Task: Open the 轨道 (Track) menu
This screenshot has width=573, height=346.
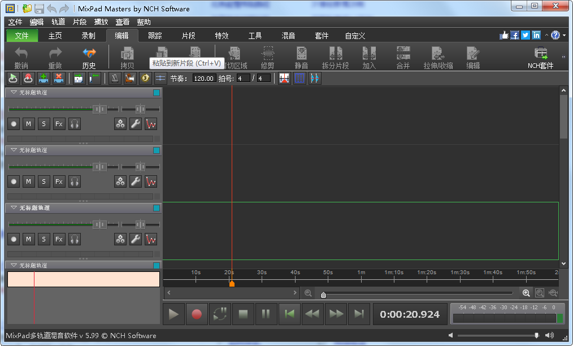Action: pos(58,22)
